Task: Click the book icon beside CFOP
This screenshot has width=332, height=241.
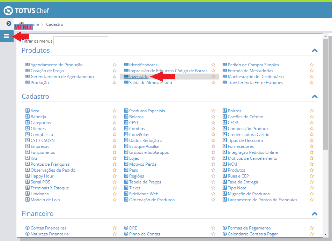Action: click(225, 122)
